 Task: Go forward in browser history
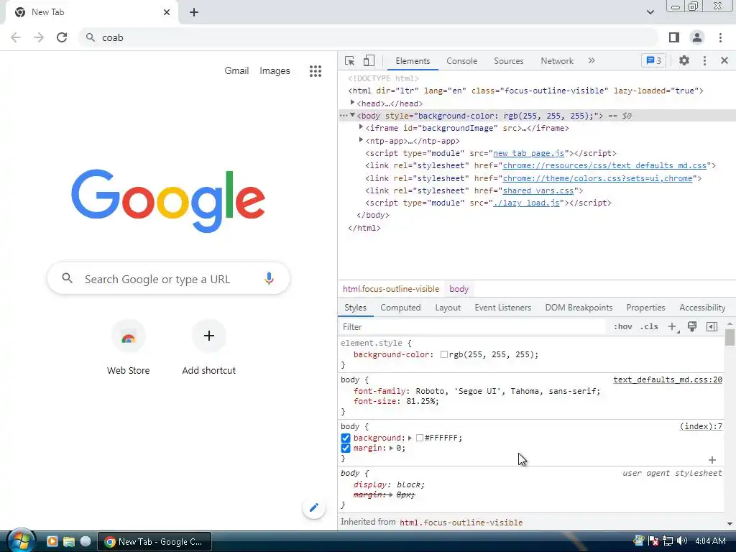(39, 37)
